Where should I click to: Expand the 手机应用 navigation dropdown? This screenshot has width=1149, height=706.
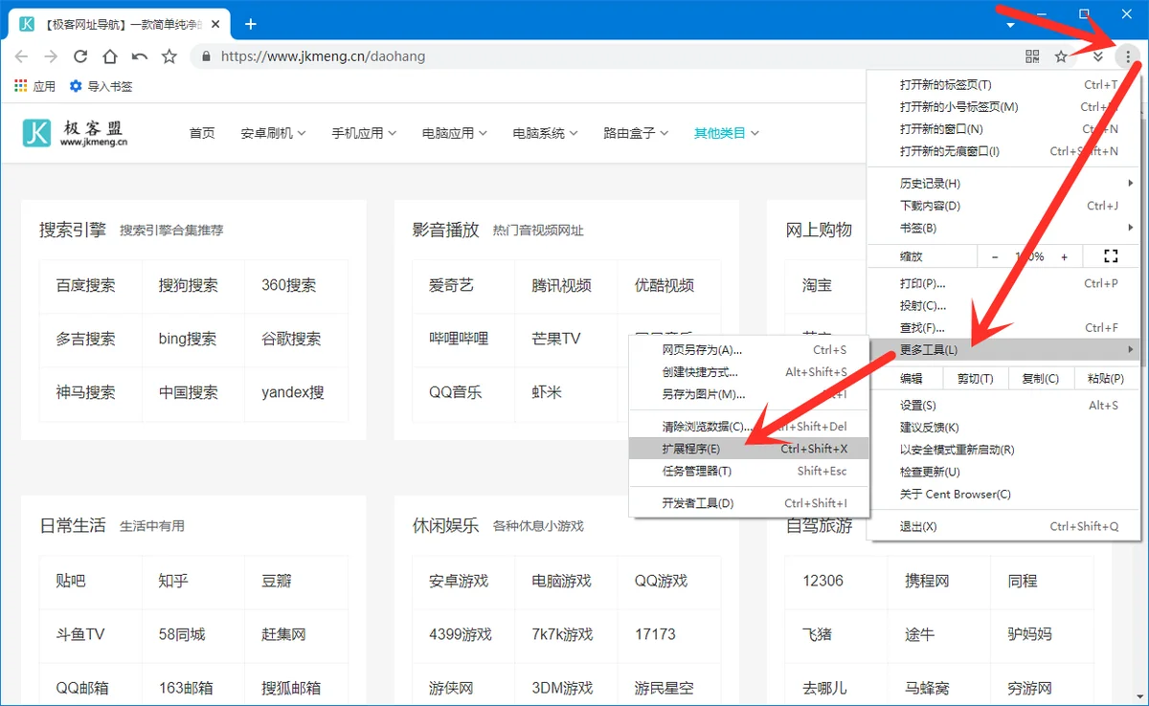(364, 133)
